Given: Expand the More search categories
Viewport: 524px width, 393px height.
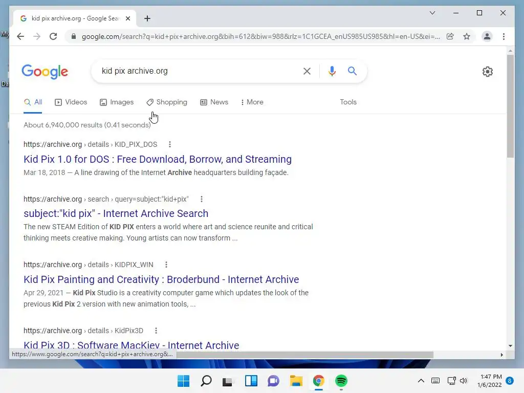Looking at the screenshot, I should [252, 102].
